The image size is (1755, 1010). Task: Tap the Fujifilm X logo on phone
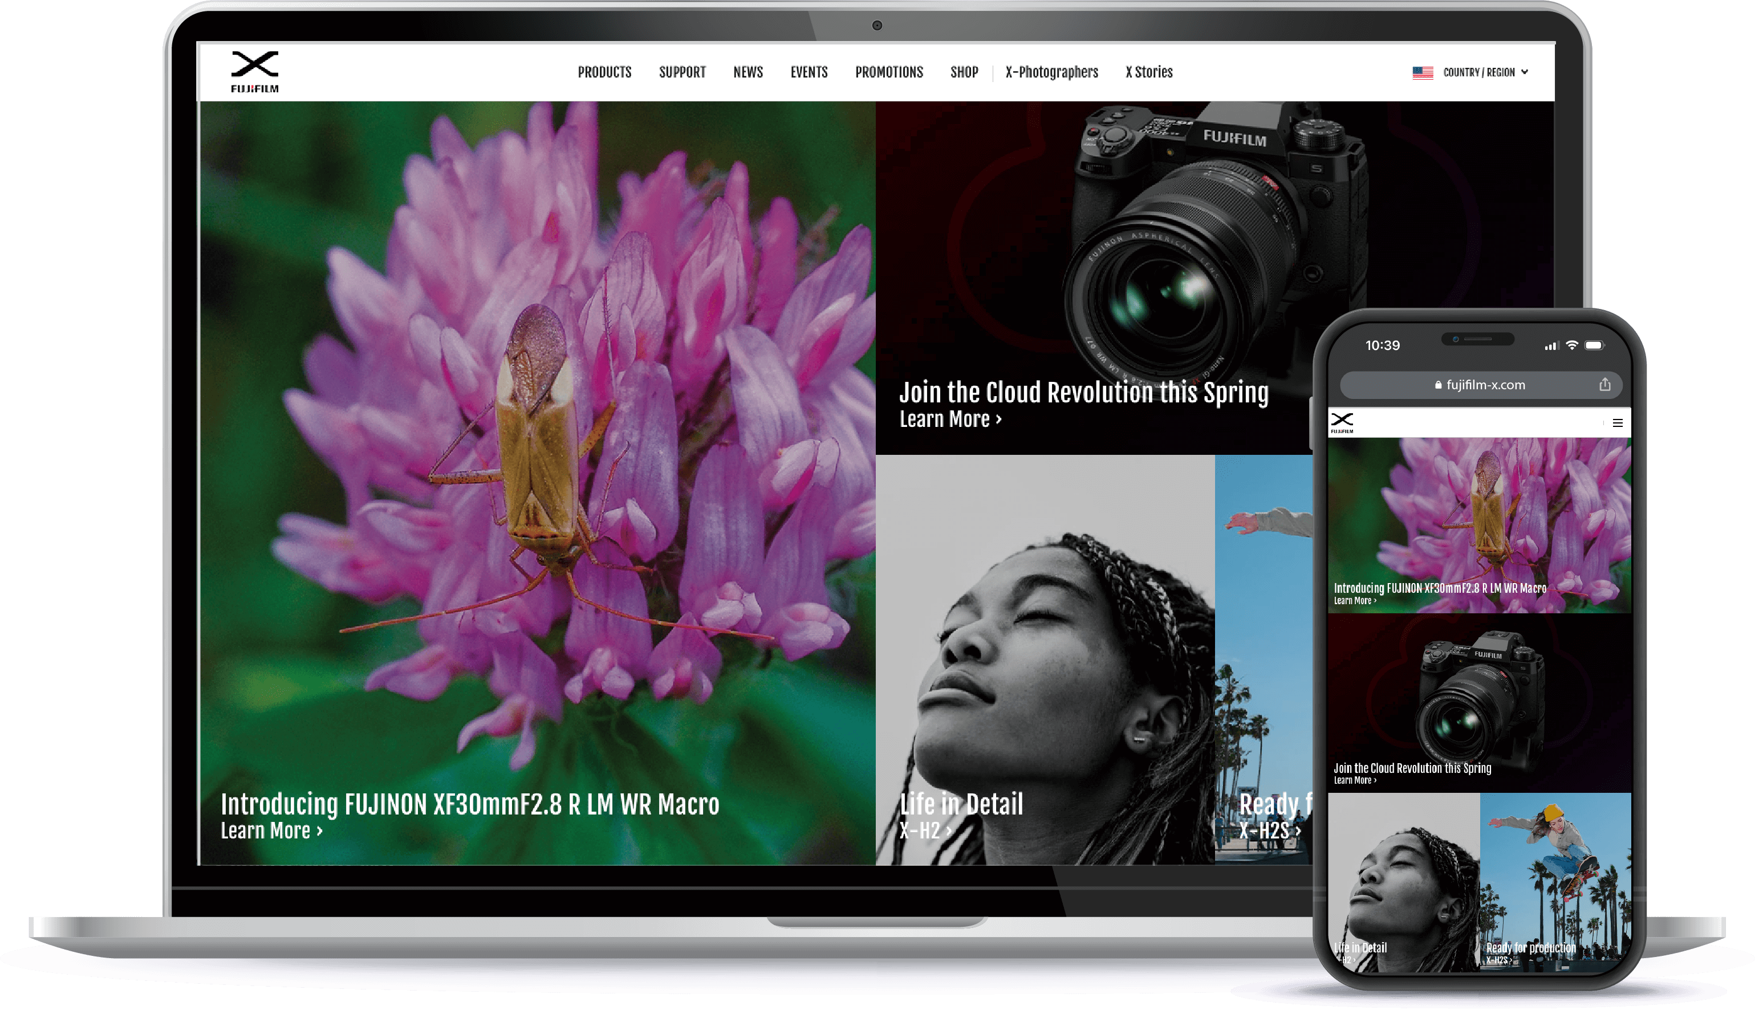(1342, 422)
